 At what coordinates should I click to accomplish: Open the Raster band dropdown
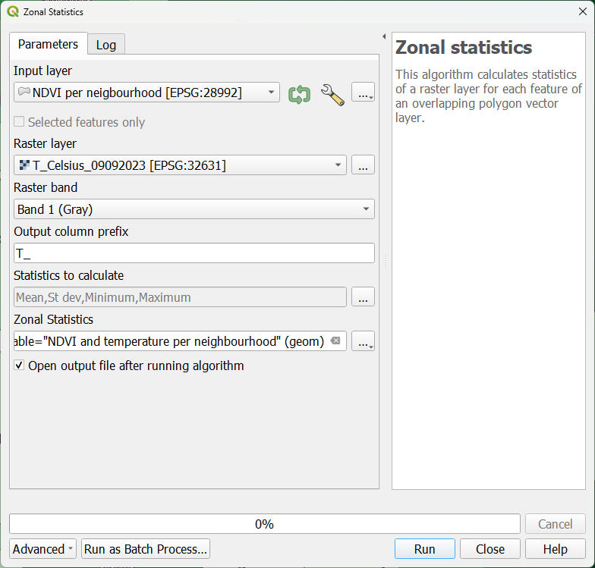[x=366, y=209]
